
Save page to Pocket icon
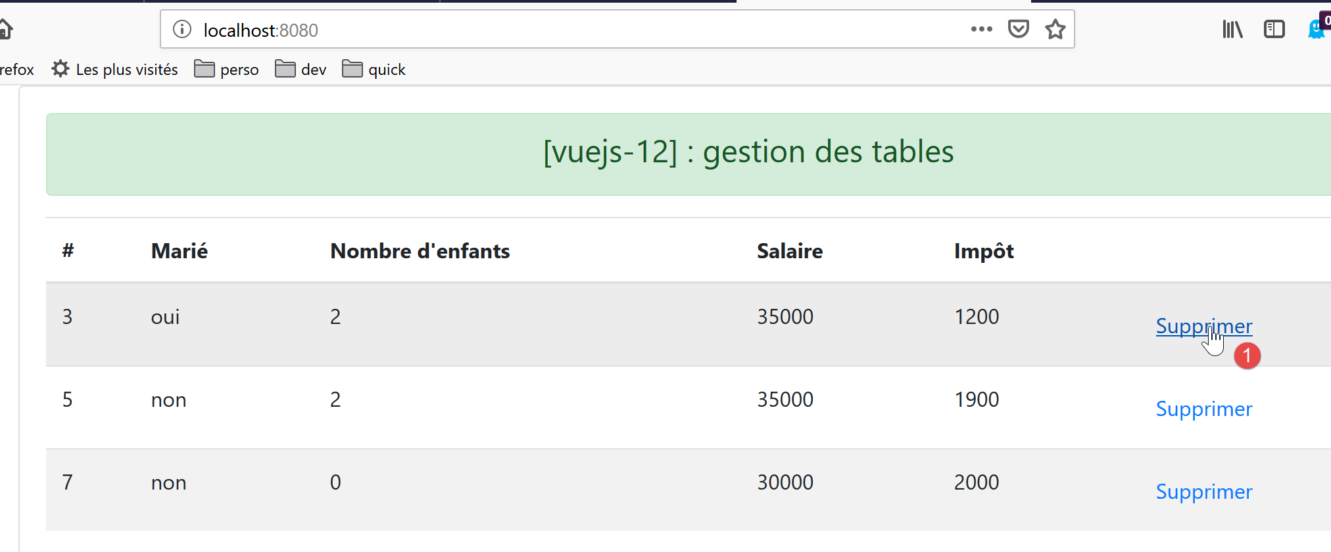(1018, 30)
